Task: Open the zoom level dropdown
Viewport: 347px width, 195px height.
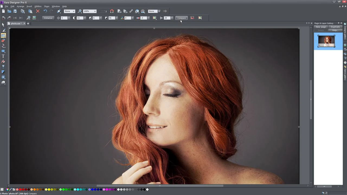Action: (95, 11)
